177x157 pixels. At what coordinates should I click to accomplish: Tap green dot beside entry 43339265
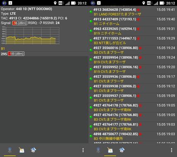point(91,31)
